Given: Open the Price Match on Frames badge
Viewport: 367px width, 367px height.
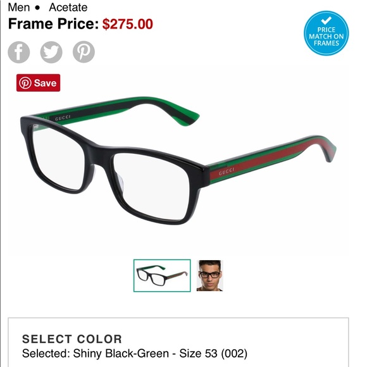Looking at the screenshot, I should click(x=327, y=33).
